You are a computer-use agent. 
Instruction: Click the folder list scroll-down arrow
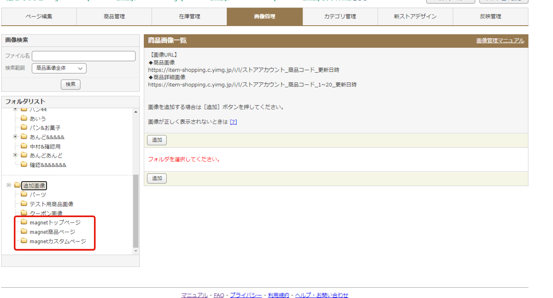tap(136, 251)
